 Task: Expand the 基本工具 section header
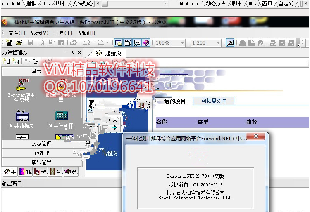[42, 72]
